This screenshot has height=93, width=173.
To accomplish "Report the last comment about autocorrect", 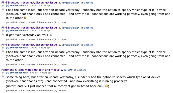I will coord(63,90).
